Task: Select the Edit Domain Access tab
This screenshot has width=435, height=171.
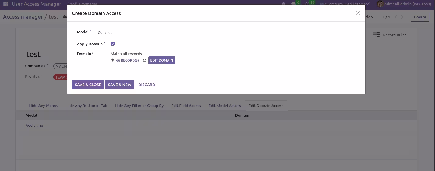Action: pyautogui.click(x=266, y=106)
